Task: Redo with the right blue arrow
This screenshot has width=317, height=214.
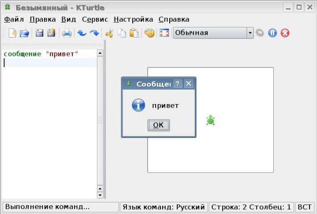Action: 94,33
